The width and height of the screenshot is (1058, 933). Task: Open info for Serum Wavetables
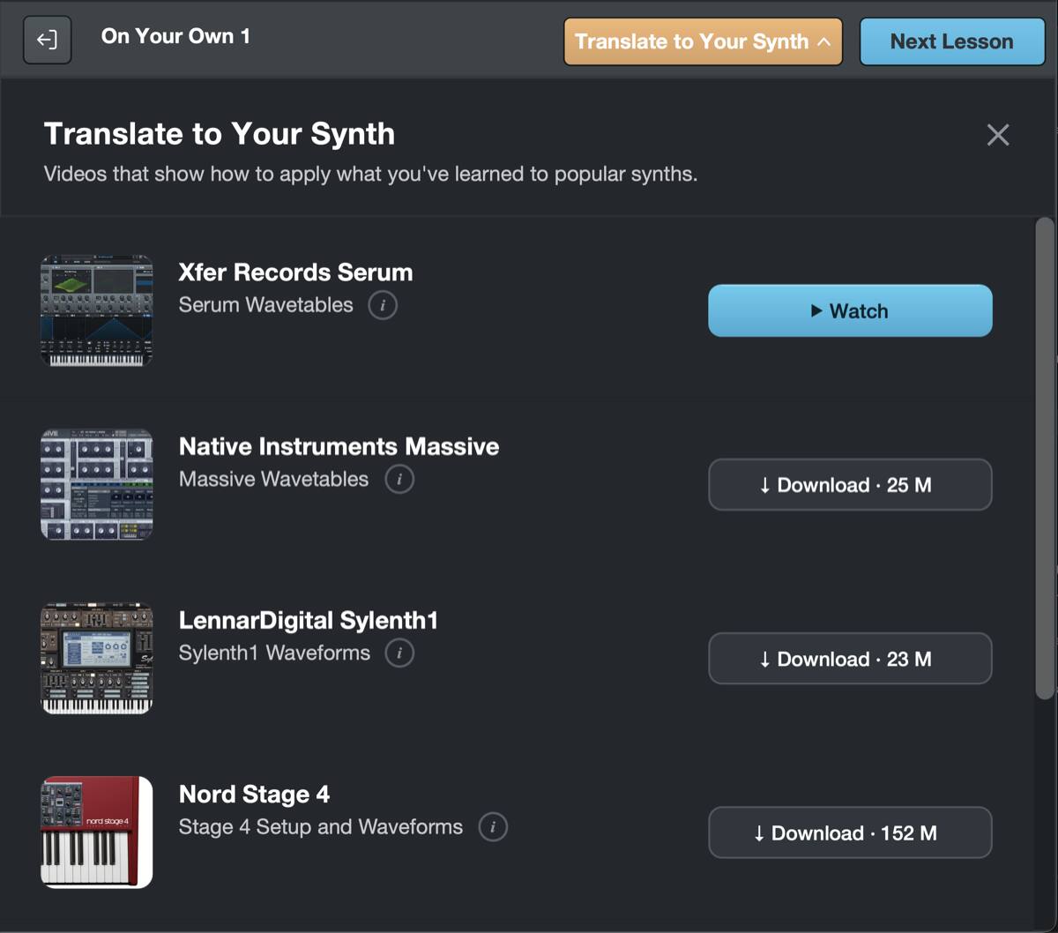pyautogui.click(x=383, y=306)
